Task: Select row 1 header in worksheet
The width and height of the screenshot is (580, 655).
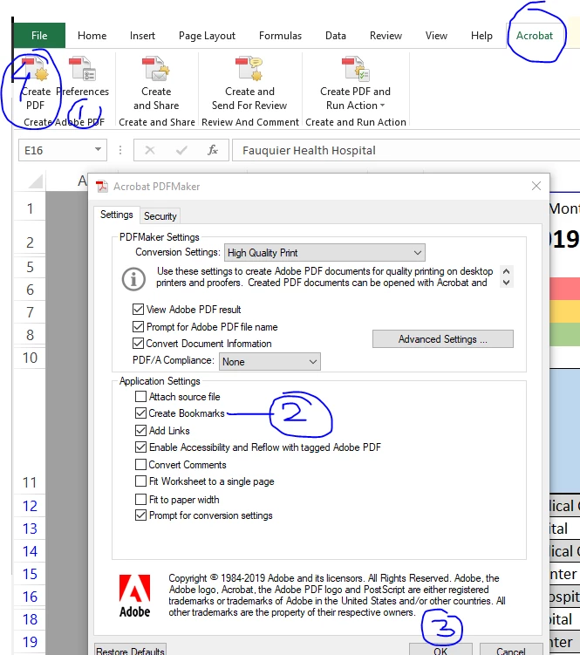Action: (30, 208)
